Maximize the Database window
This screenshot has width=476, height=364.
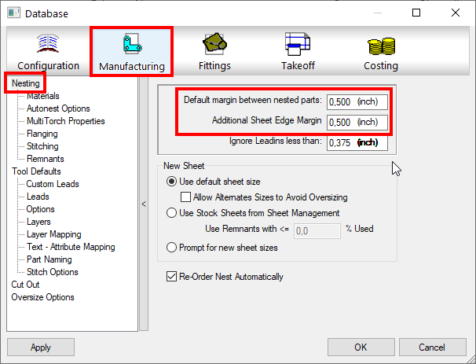(416, 13)
